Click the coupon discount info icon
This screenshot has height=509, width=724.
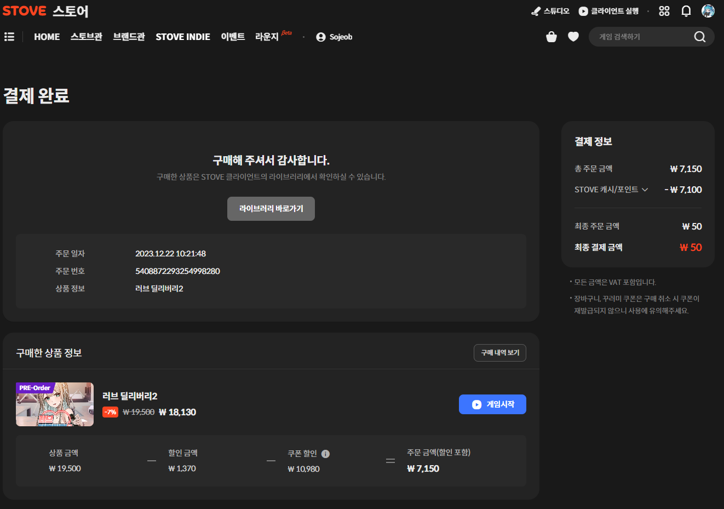[x=325, y=454]
